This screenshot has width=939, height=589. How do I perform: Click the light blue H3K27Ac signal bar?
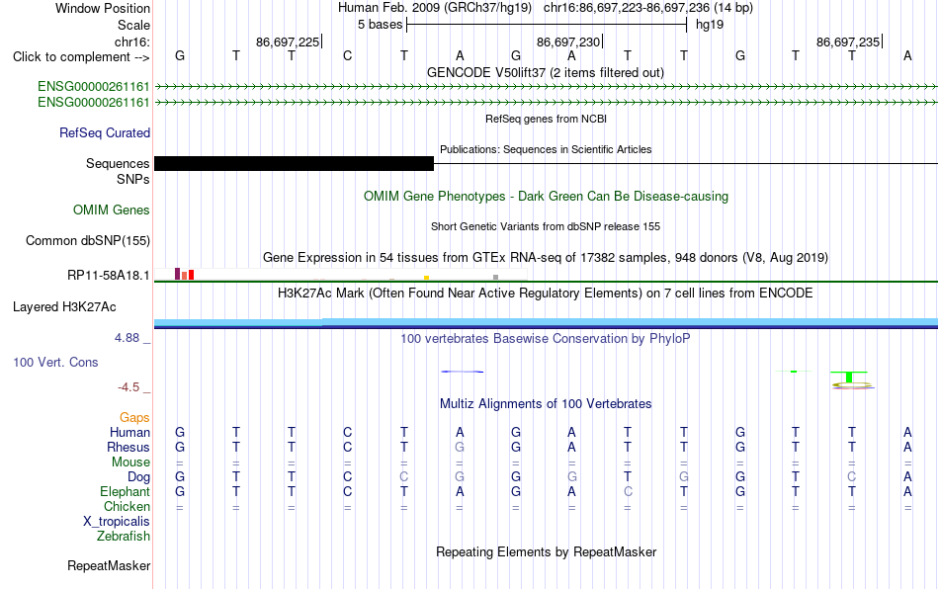(x=546, y=322)
